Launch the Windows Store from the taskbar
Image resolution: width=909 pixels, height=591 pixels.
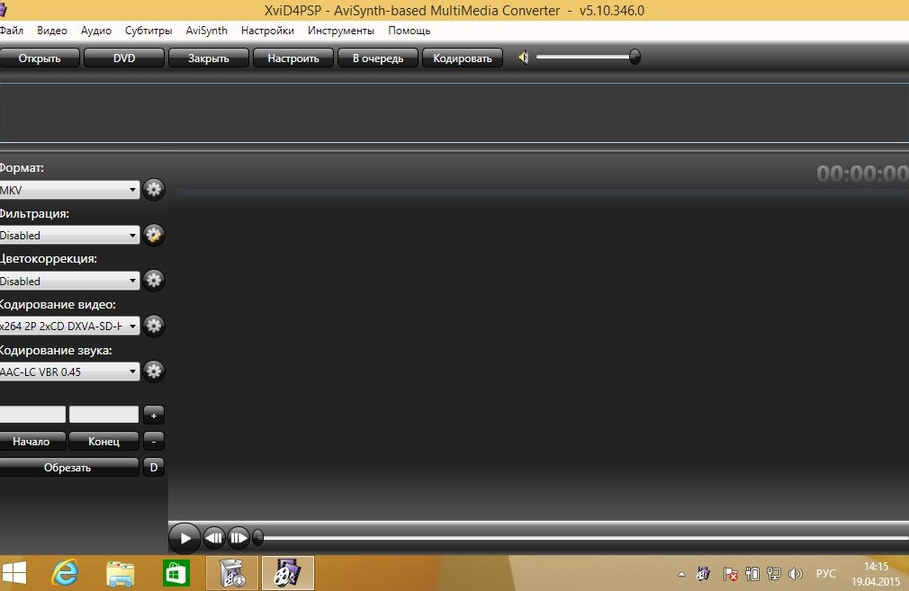175,574
